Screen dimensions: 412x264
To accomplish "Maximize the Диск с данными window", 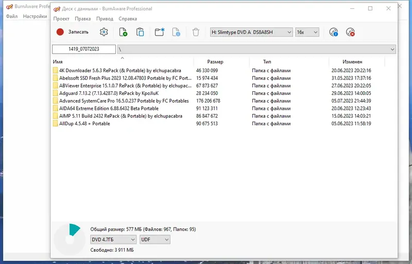I will pyautogui.click(x=370, y=8).
